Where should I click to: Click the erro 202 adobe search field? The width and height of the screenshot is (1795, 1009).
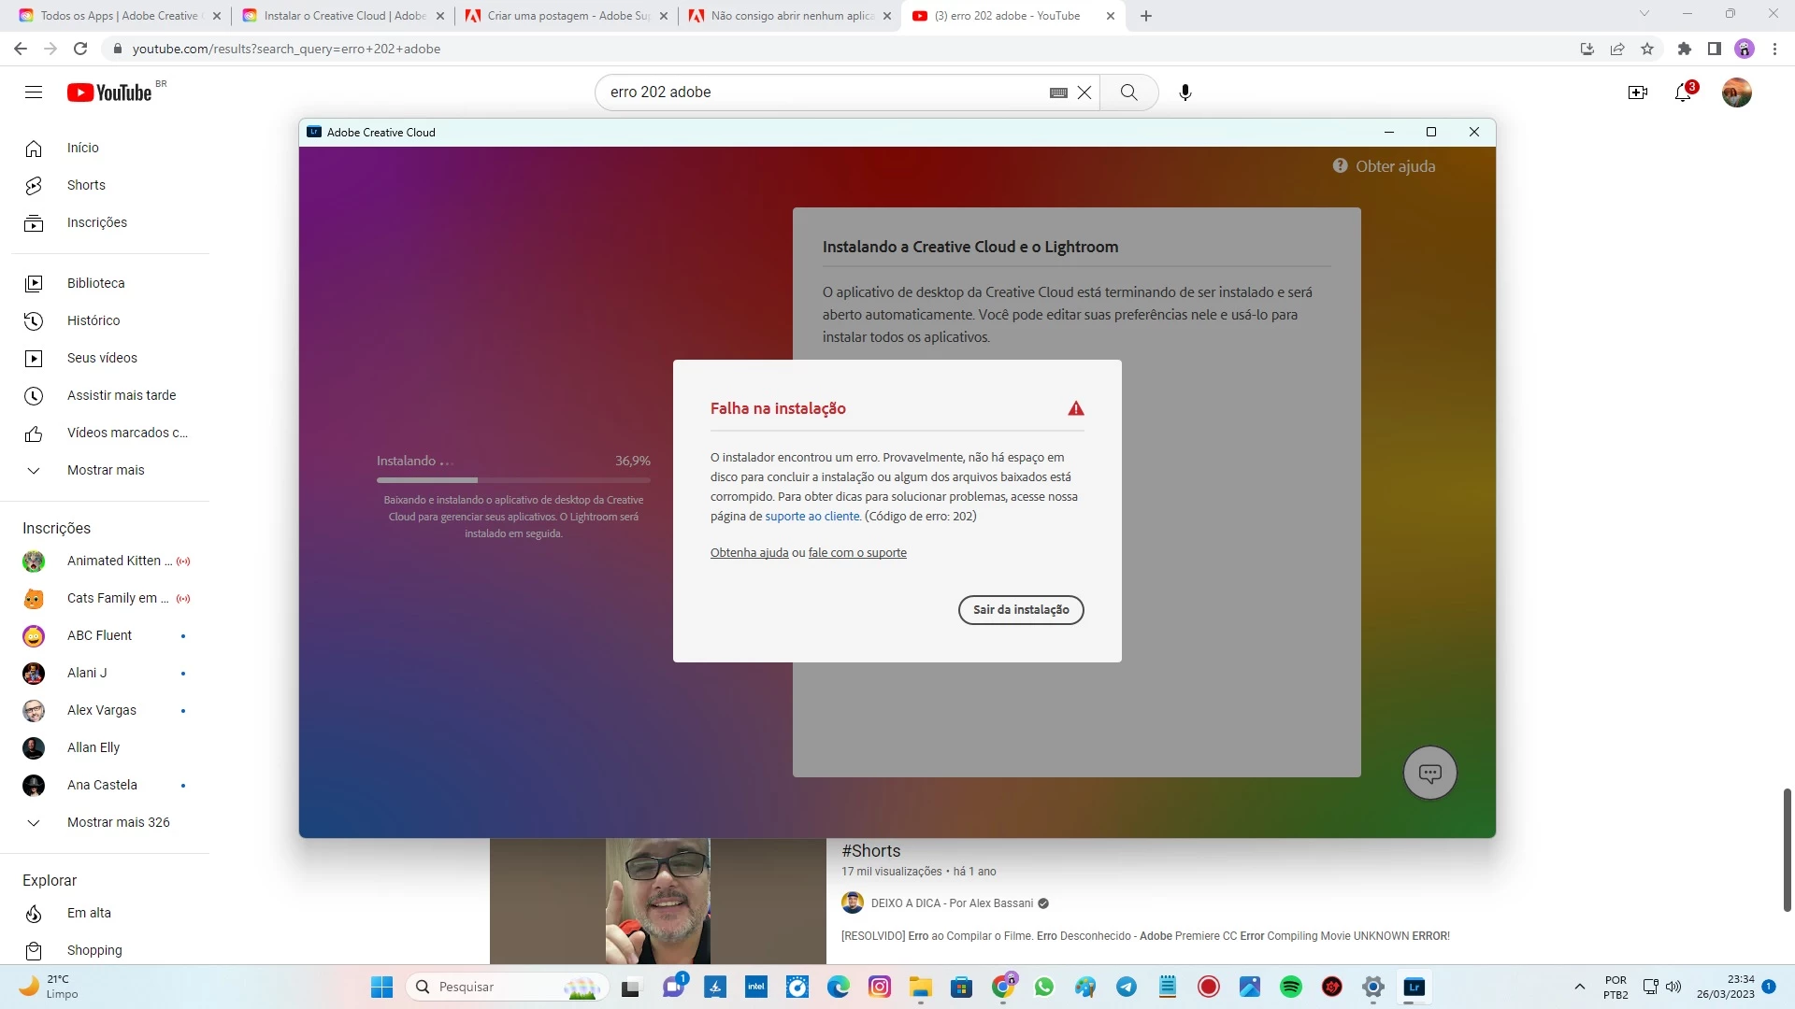(823, 92)
